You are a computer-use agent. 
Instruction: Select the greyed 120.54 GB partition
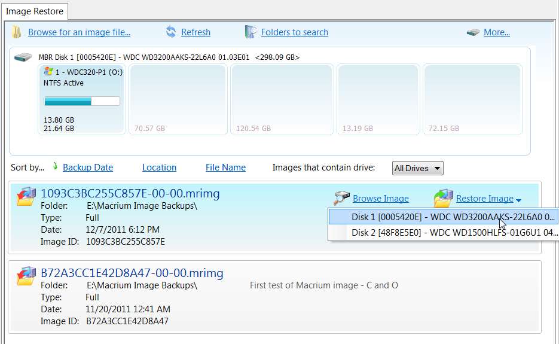pos(282,99)
